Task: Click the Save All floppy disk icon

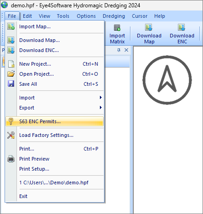Action: (x=11, y=84)
